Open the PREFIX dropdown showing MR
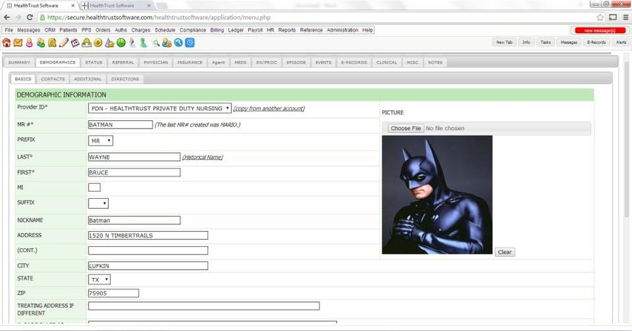The width and height of the screenshot is (632, 331). point(100,141)
